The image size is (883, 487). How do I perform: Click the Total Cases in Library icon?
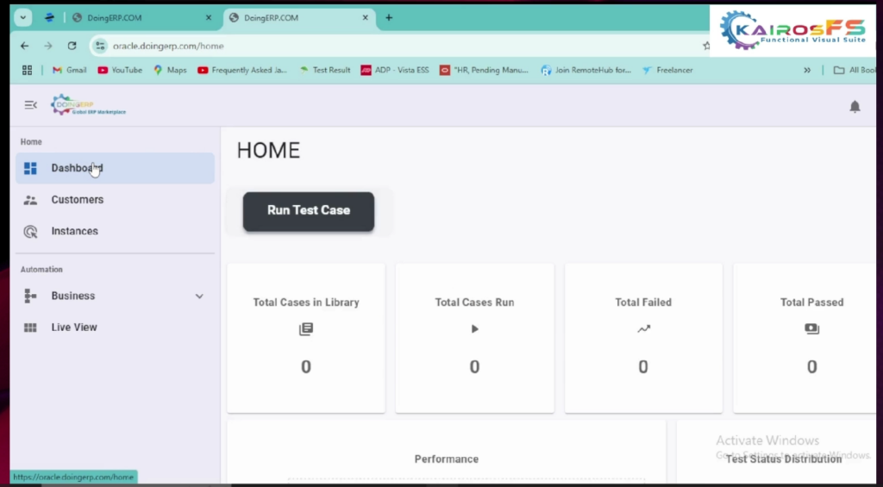305,328
